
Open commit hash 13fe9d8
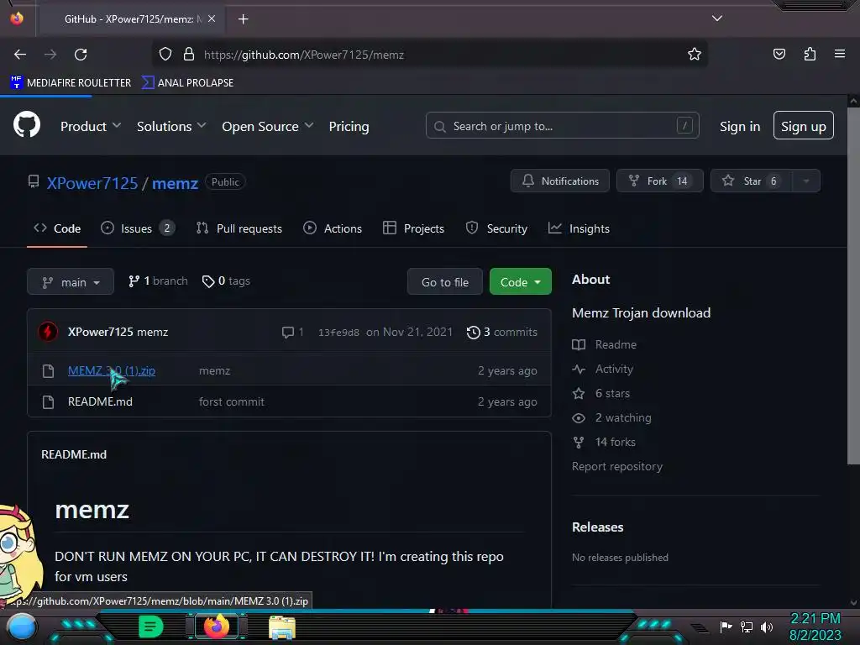click(338, 333)
